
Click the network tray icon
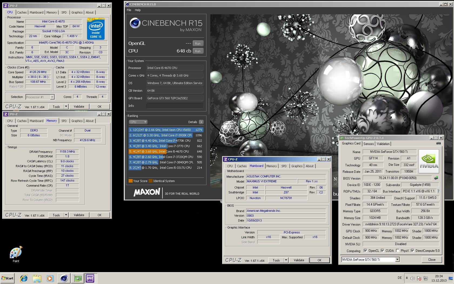point(426,278)
